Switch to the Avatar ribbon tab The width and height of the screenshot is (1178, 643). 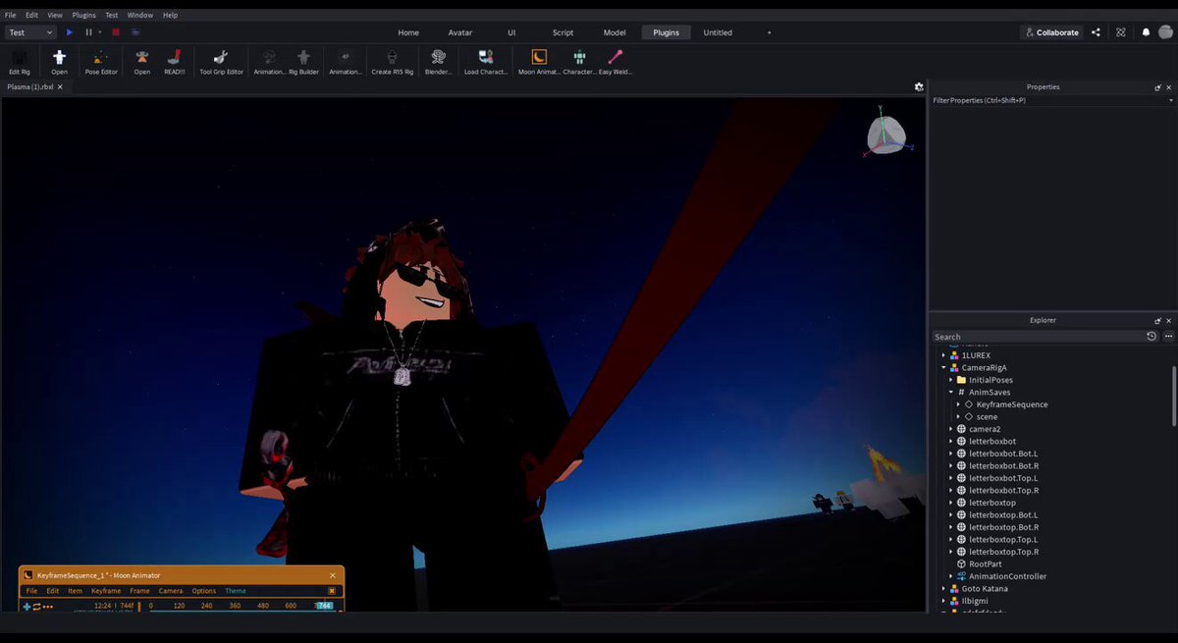click(x=460, y=32)
